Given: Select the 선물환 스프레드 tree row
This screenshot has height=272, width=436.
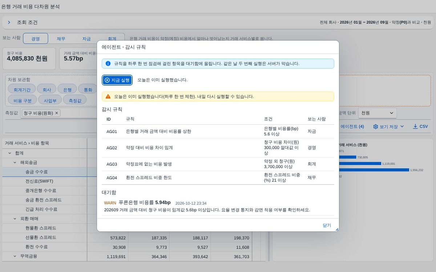Looking at the screenshot, I should [45, 238].
